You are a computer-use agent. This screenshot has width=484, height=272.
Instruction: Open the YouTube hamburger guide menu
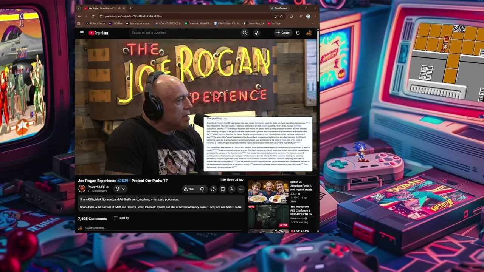(82, 33)
